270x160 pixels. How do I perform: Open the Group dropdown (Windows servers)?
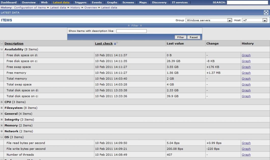209,20
